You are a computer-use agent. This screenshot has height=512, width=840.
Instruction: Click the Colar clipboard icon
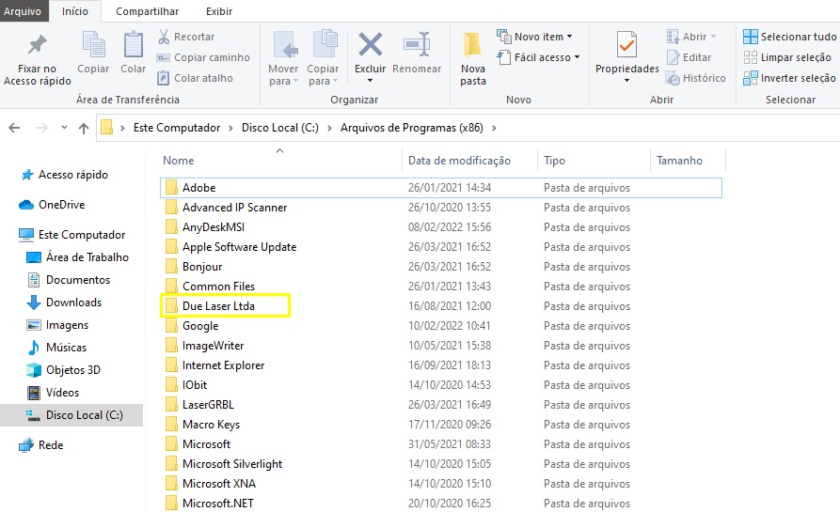[x=133, y=44]
